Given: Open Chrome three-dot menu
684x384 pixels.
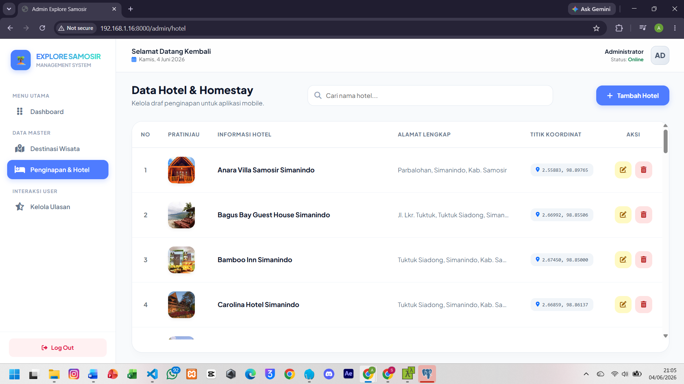Looking at the screenshot, I should [x=675, y=28].
